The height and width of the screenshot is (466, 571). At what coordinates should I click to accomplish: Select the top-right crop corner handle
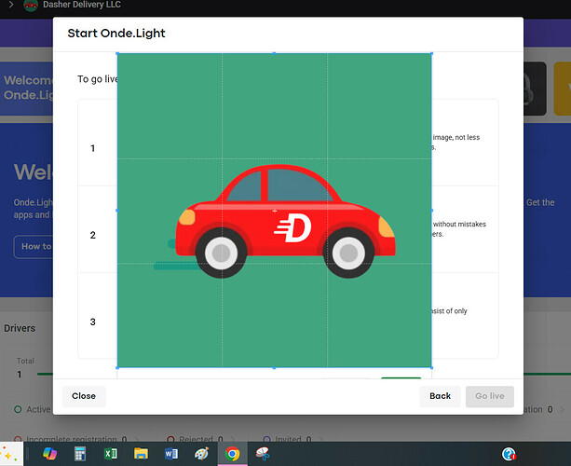432,53
